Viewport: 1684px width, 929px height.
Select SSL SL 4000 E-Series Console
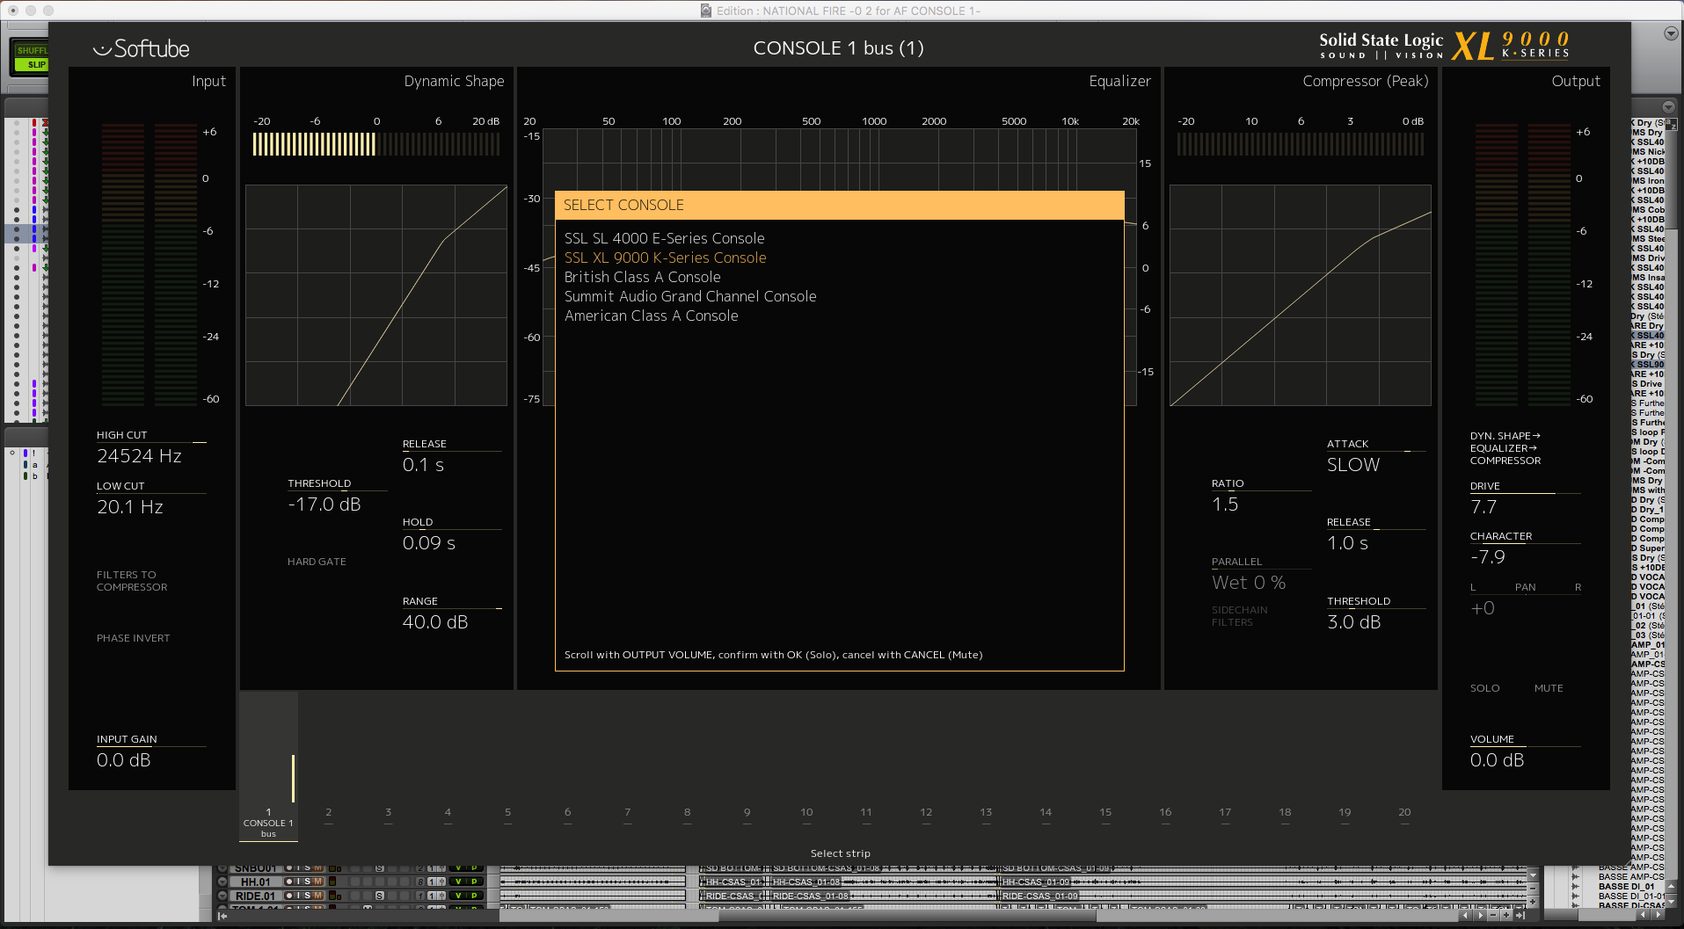(664, 238)
